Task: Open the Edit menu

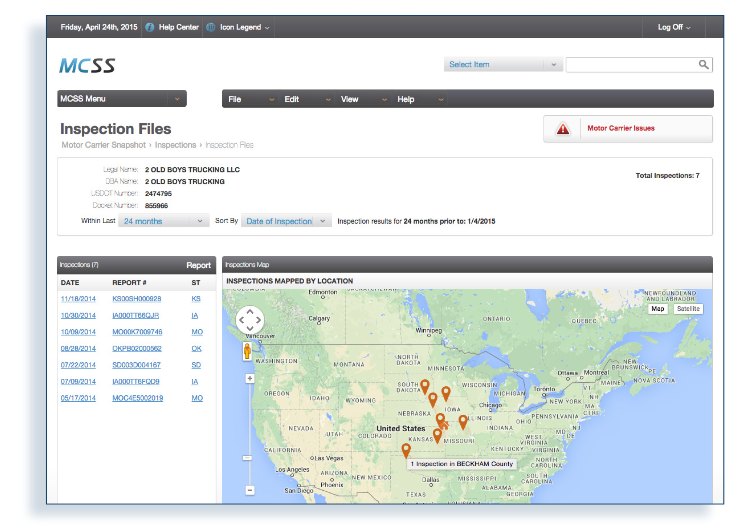Action: (x=307, y=99)
